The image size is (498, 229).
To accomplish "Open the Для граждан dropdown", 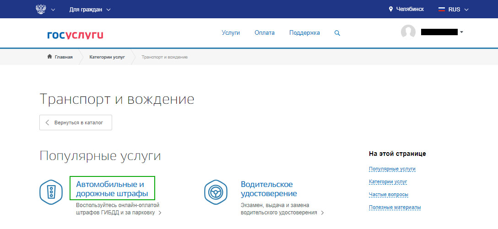I will point(90,10).
